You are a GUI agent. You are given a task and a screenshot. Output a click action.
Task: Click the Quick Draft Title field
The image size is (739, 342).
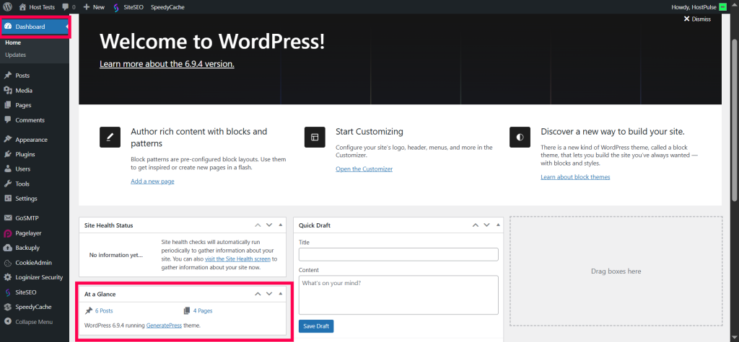coord(398,254)
